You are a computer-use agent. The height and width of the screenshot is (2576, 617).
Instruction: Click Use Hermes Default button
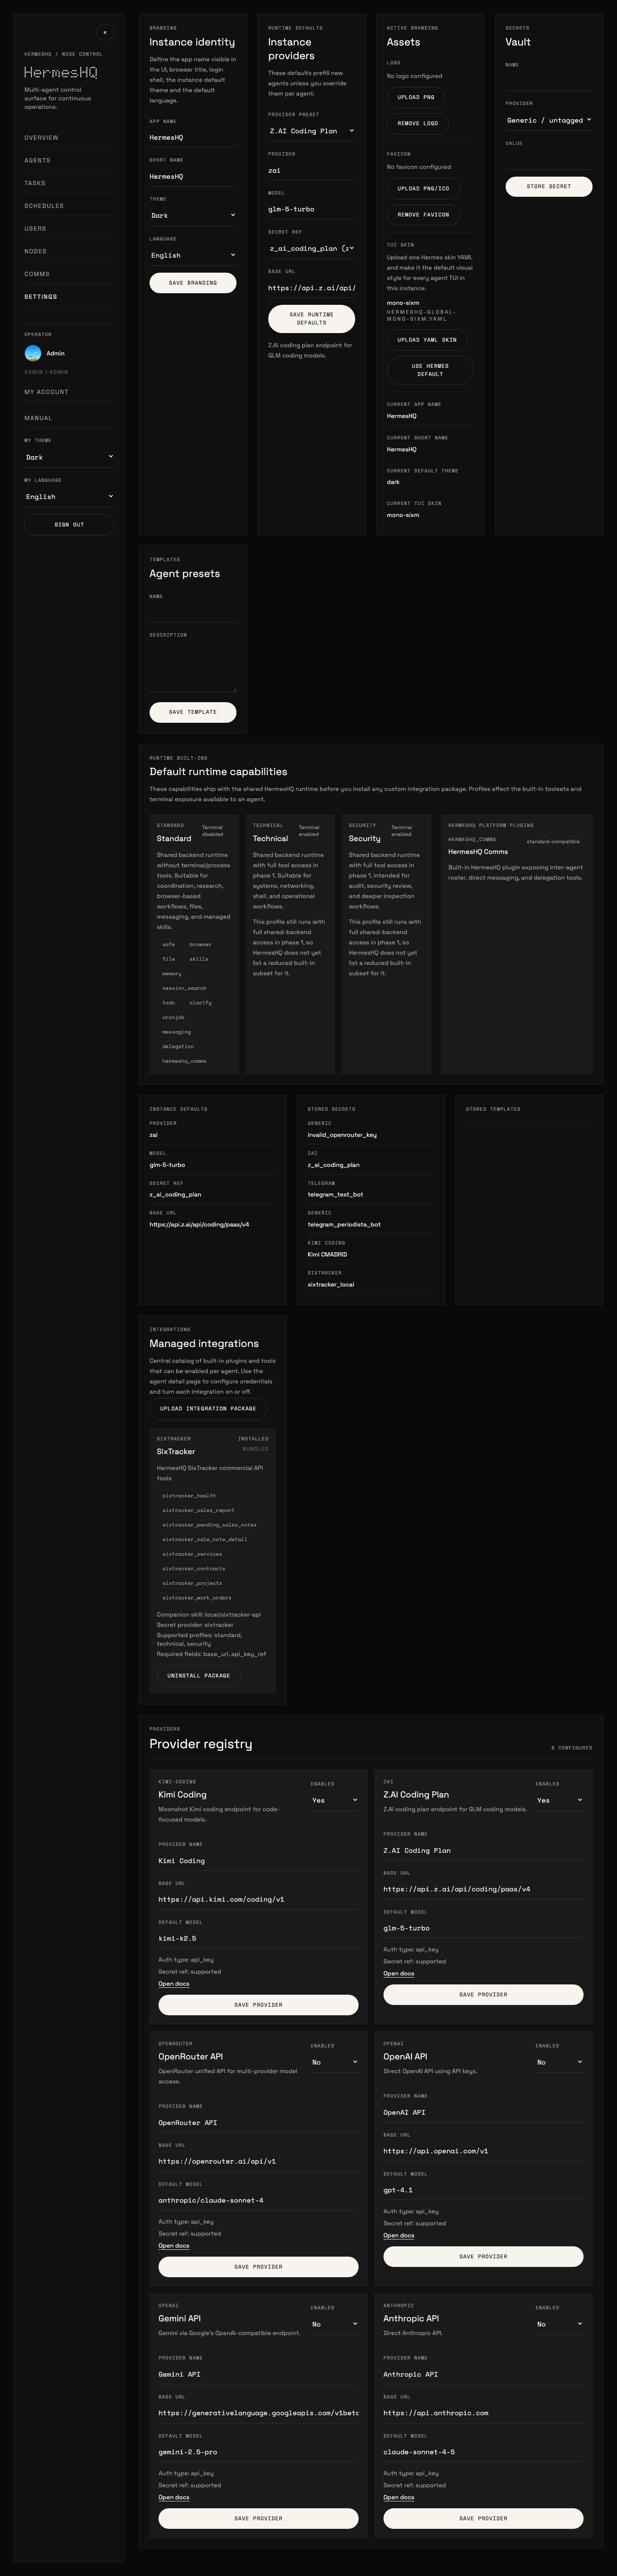(x=430, y=370)
